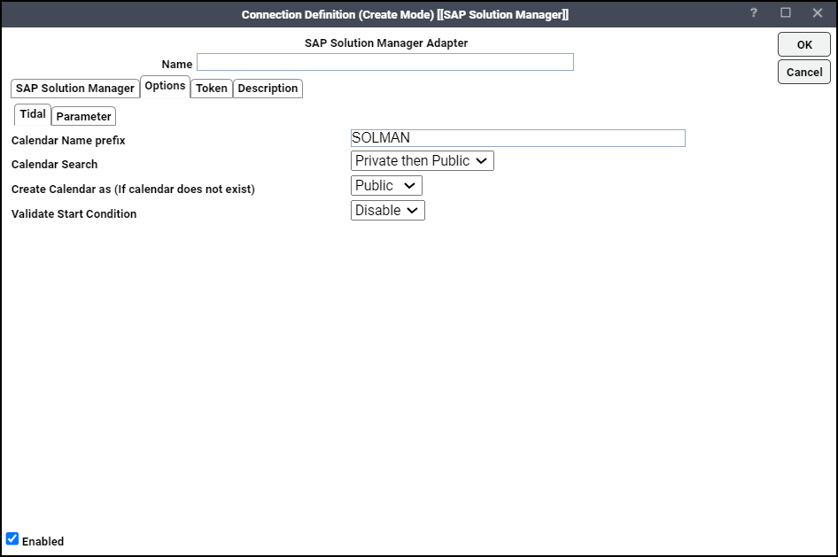Click the Name field label
Image resolution: width=838 pixels, height=557 pixels.
pyautogui.click(x=177, y=64)
